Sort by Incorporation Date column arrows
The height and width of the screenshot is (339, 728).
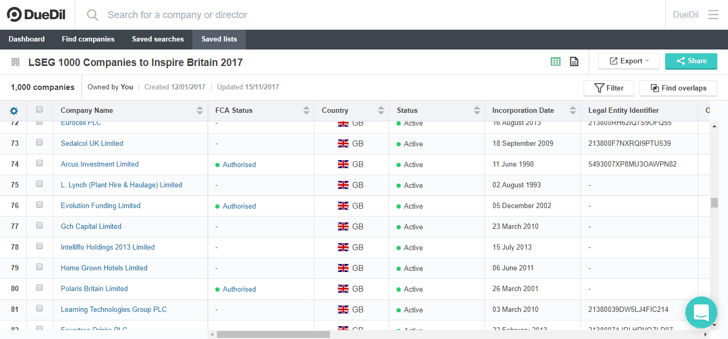click(x=573, y=111)
